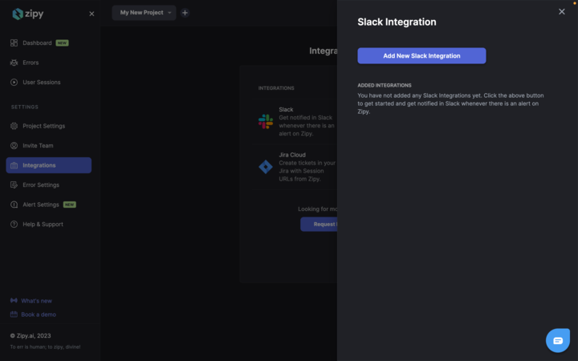This screenshot has width=578, height=361.
Task: Click the Invite Team icon
Action: (x=14, y=146)
